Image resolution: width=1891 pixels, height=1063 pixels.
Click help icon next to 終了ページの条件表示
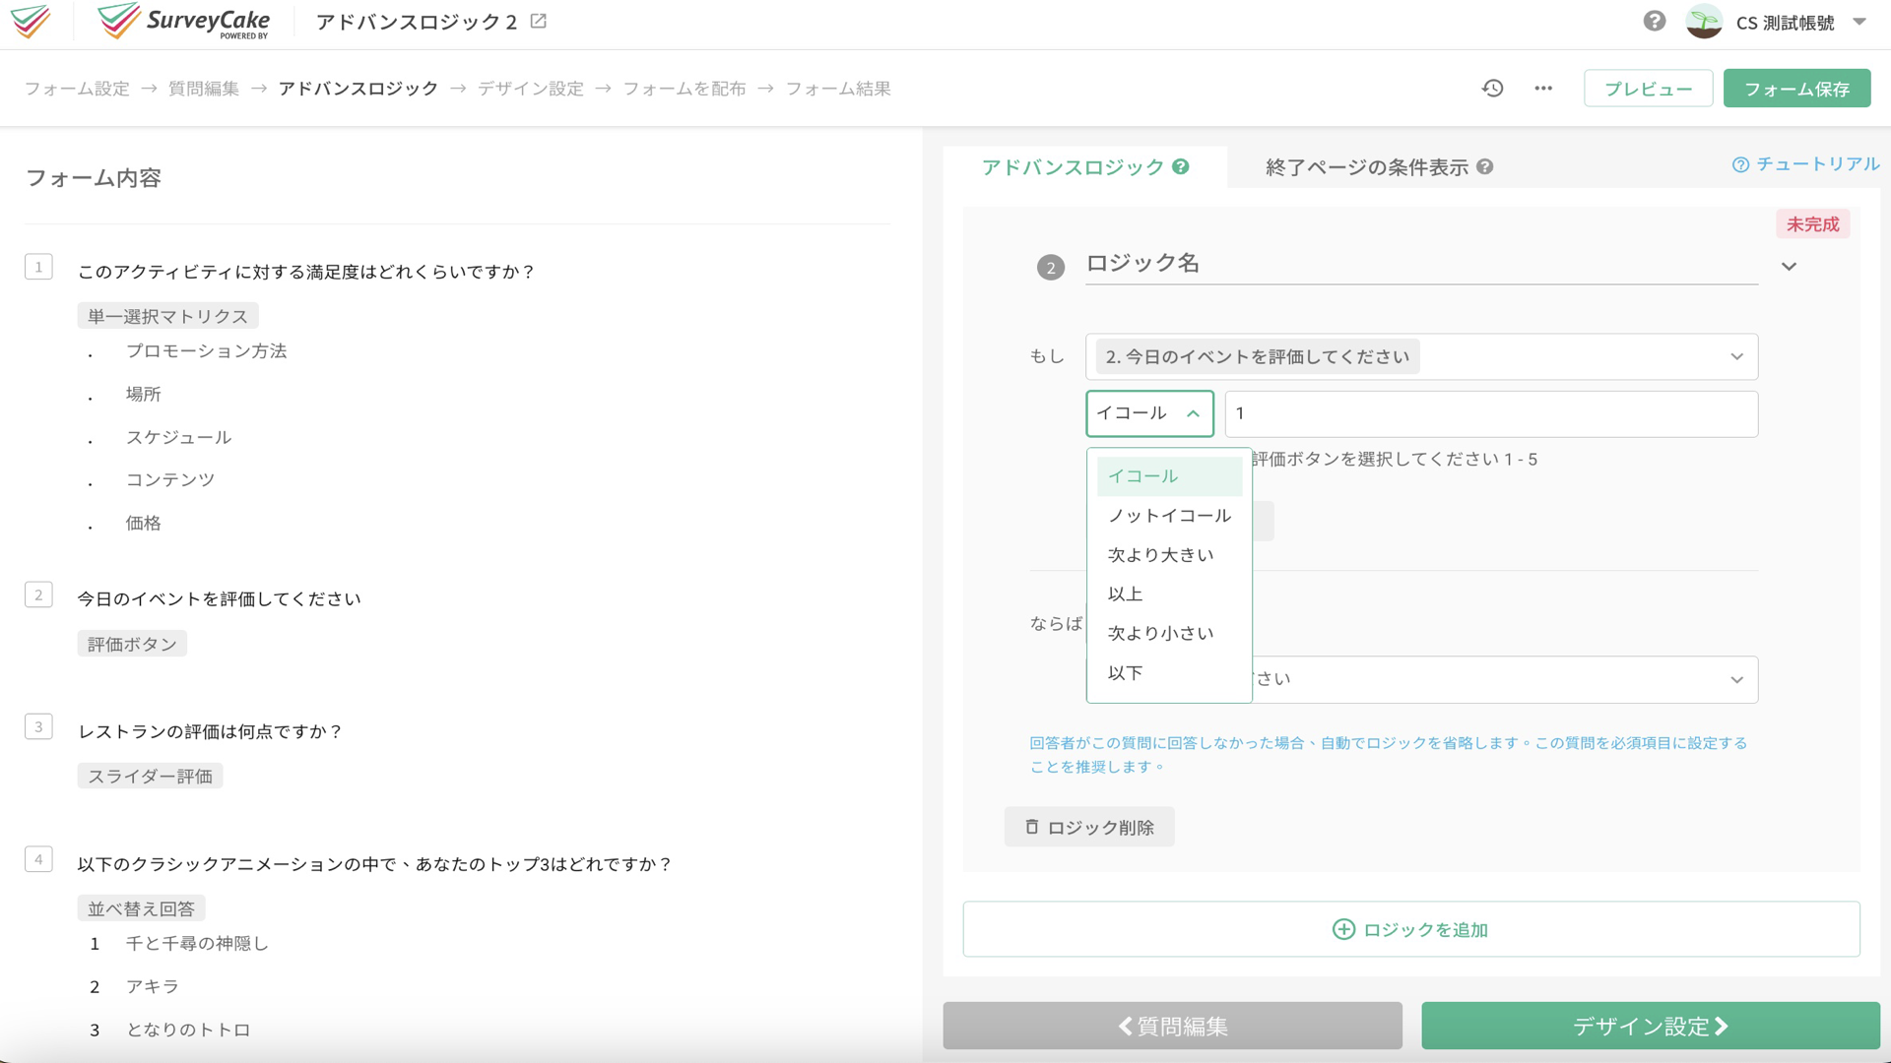1485,167
